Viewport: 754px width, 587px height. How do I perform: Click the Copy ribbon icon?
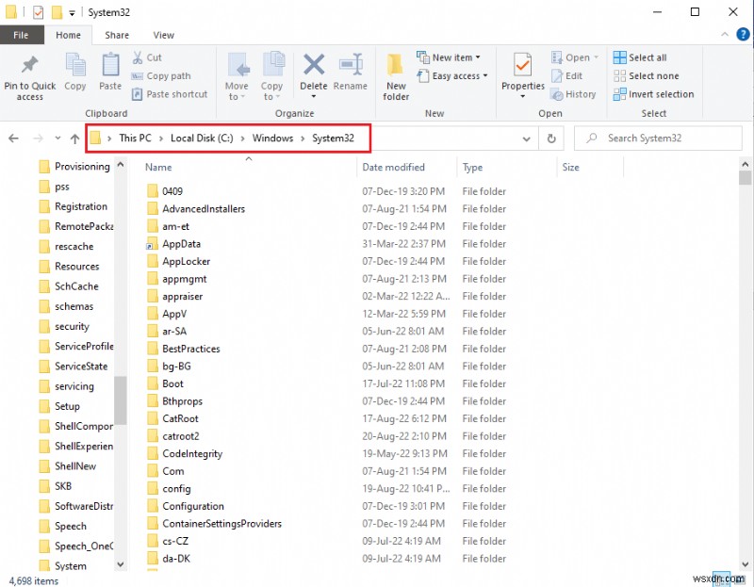click(x=75, y=65)
